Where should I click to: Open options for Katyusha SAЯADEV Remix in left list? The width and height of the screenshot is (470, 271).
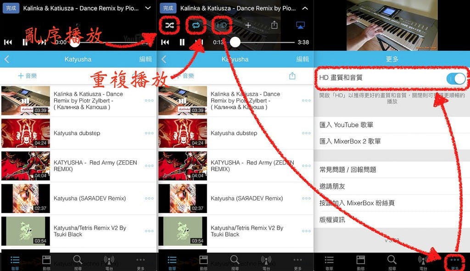point(149,198)
